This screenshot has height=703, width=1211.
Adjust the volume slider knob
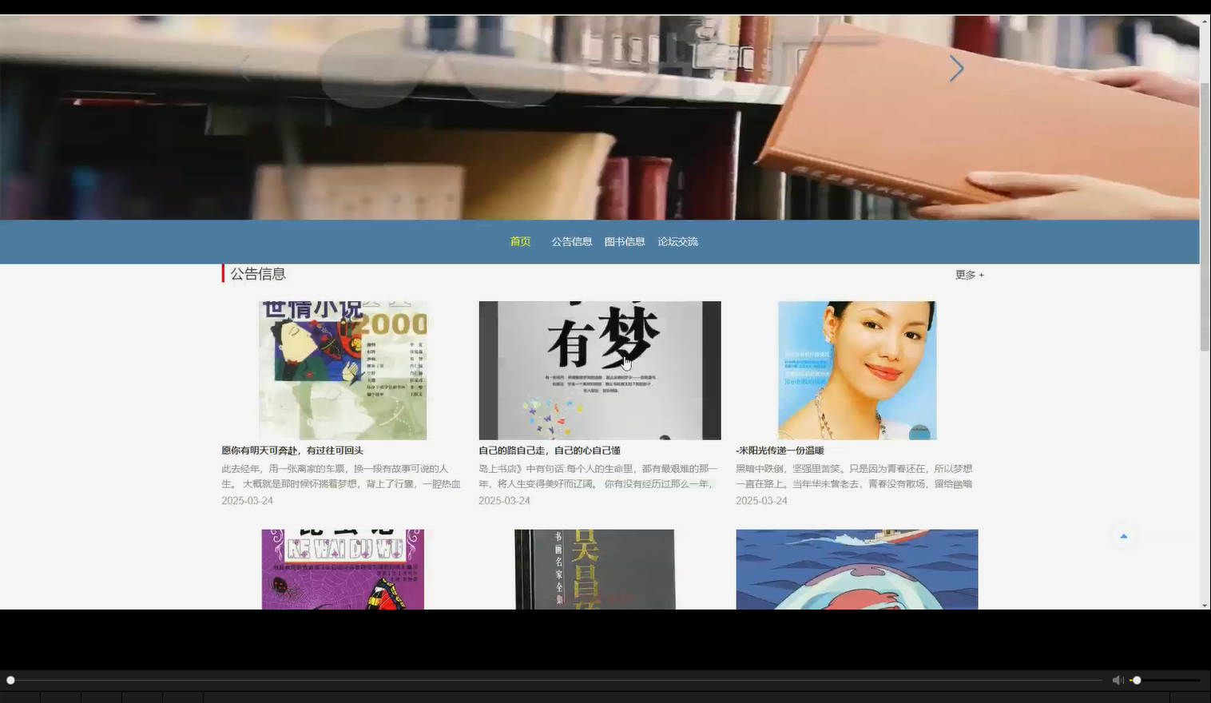pyautogui.click(x=1137, y=680)
